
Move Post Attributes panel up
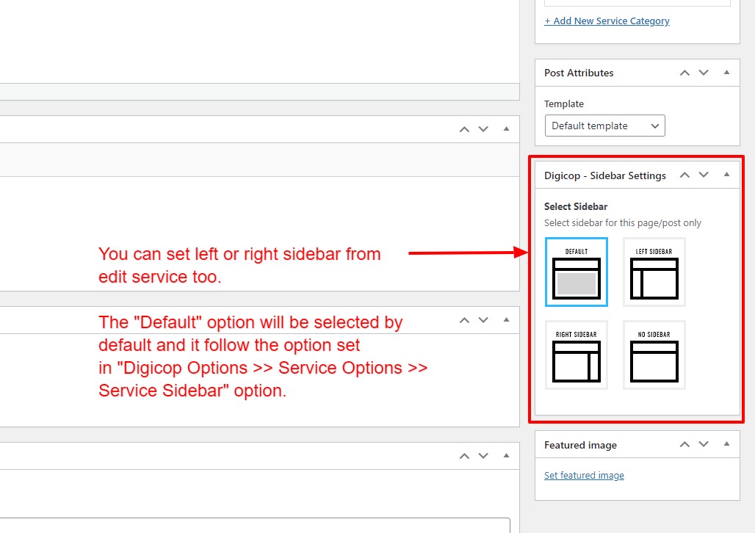coord(684,73)
